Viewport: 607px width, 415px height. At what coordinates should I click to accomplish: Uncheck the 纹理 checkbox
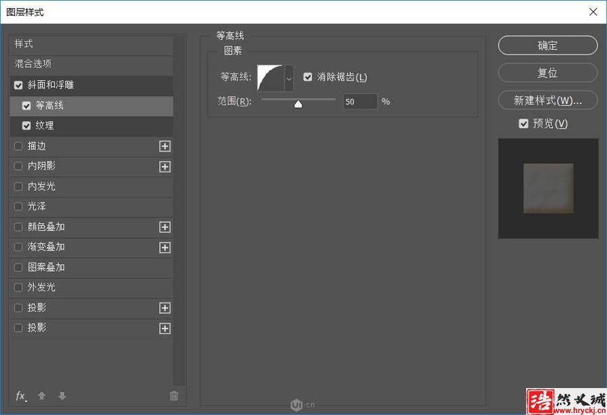pyautogui.click(x=26, y=126)
